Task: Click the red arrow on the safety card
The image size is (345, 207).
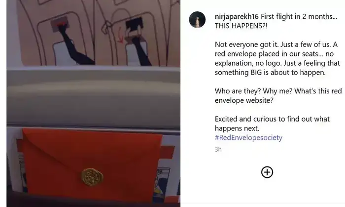Action: (120, 35)
